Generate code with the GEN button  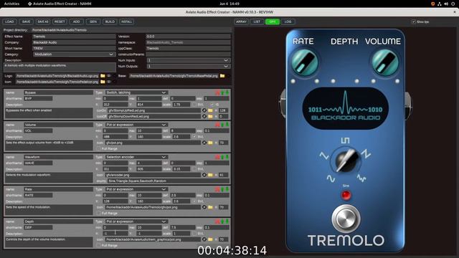93,21
